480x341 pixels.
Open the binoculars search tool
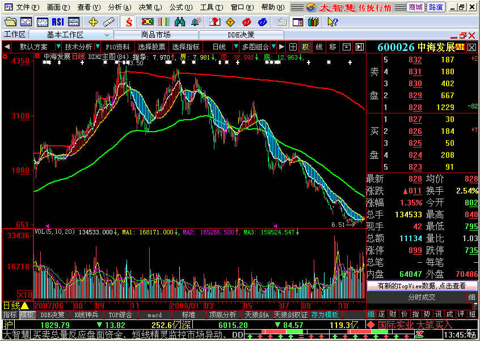180,22
